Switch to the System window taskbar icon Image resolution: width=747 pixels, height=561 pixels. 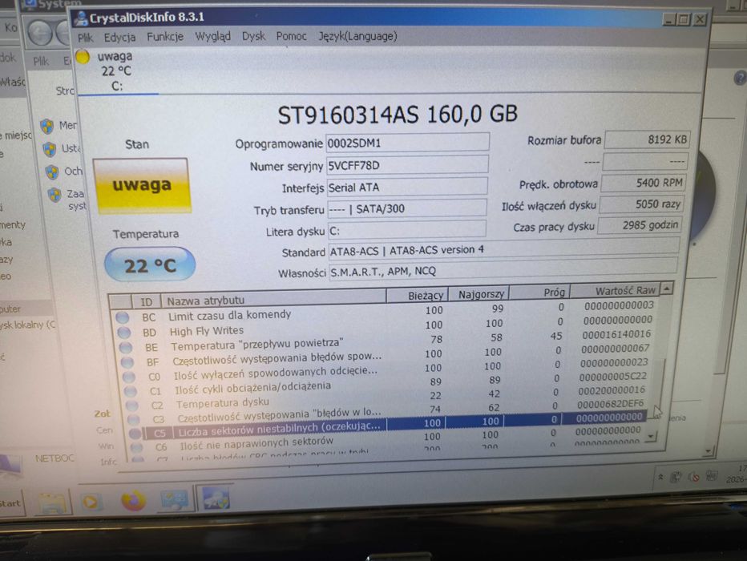point(175,499)
